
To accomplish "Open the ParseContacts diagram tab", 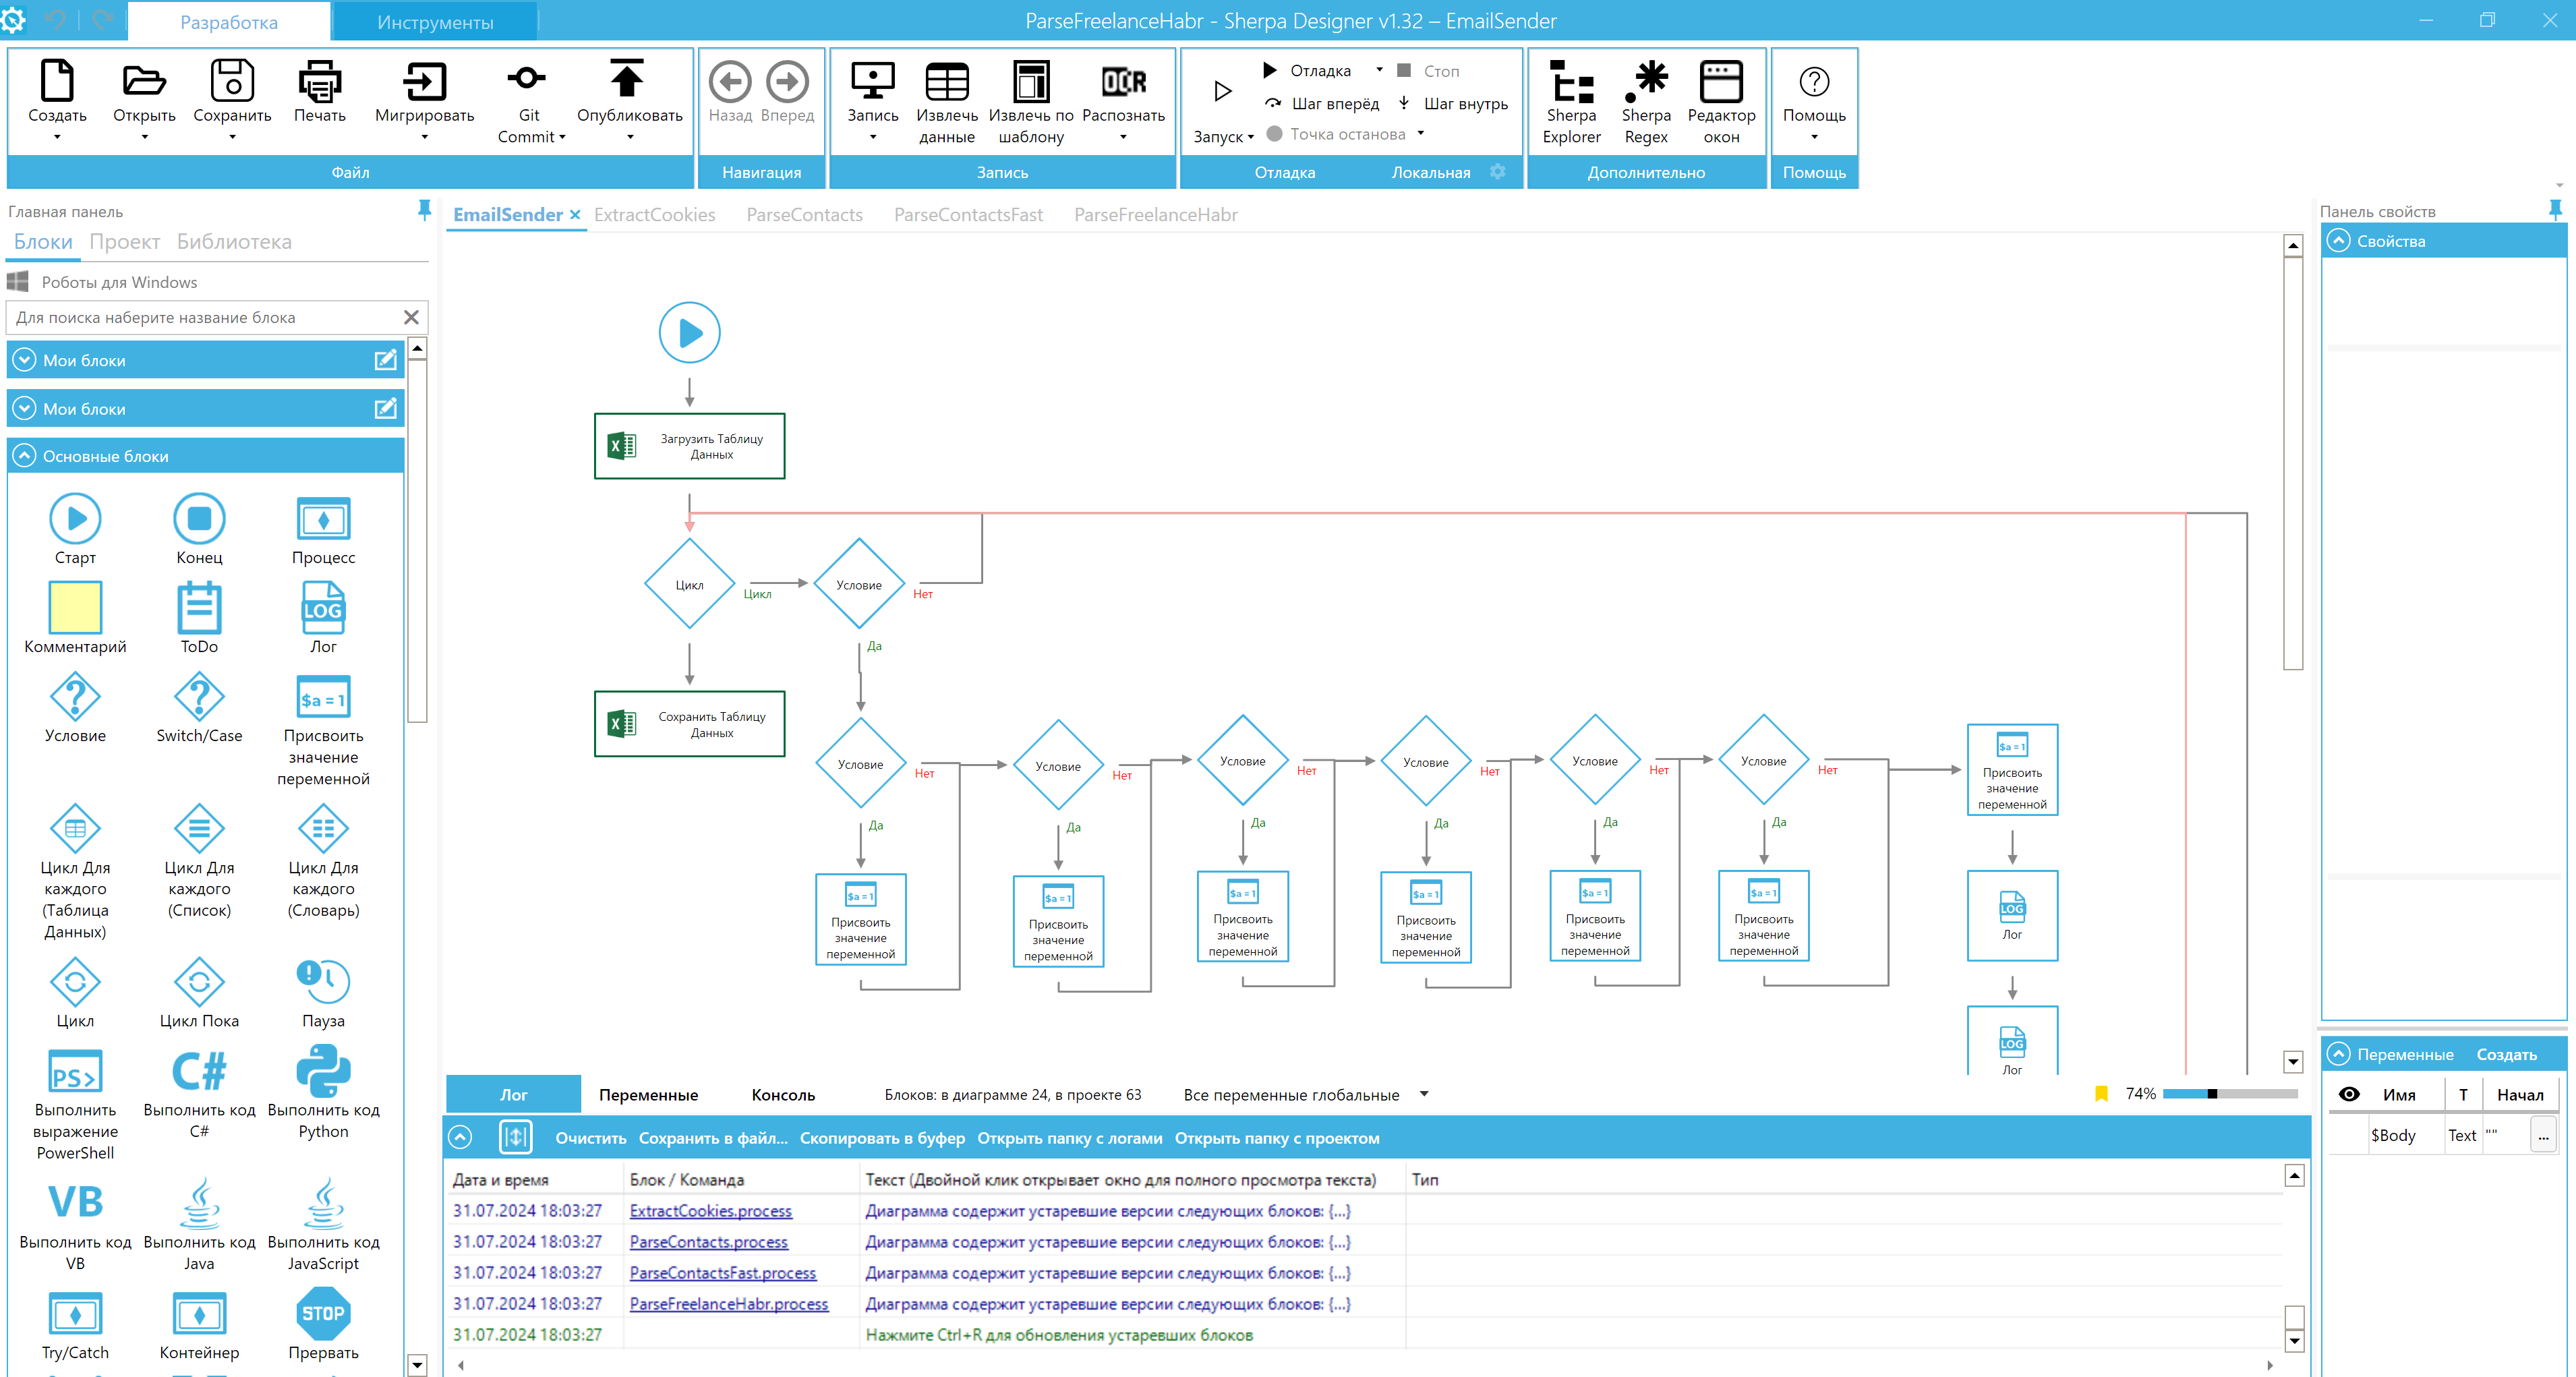I will click(804, 215).
